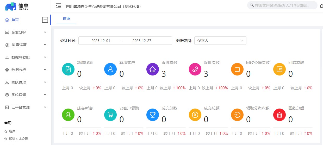Open the 数据范围 仅本人 dropdown
Screen dimensions: 323x145
(x=220, y=41)
